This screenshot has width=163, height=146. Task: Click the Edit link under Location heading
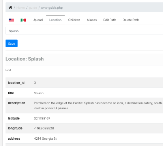[x=8, y=70]
